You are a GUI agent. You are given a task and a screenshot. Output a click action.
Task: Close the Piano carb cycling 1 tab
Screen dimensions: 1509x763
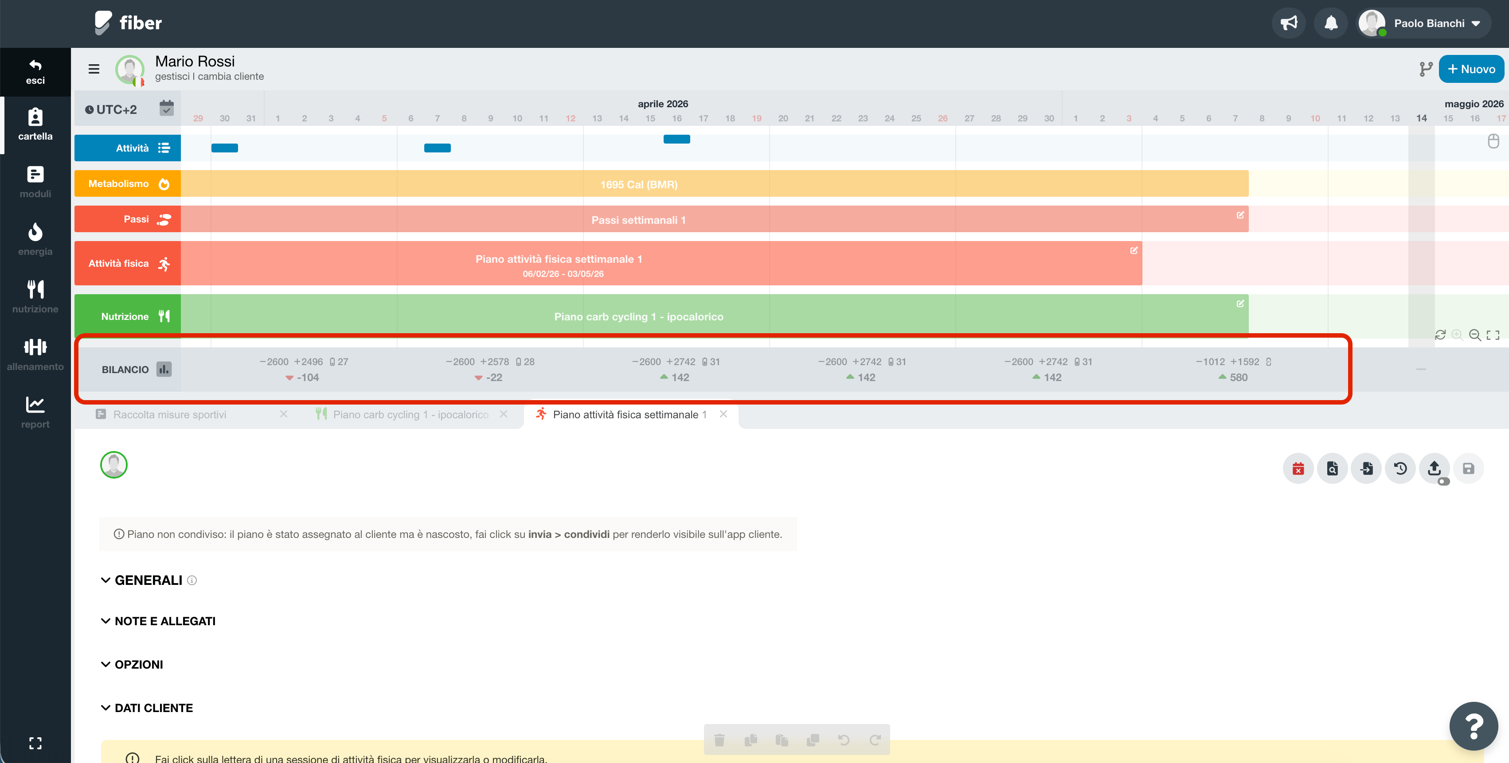(503, 414)
